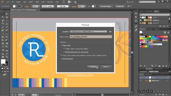Open the Object menu
The image size is (171, 96).
pos(18,2)
